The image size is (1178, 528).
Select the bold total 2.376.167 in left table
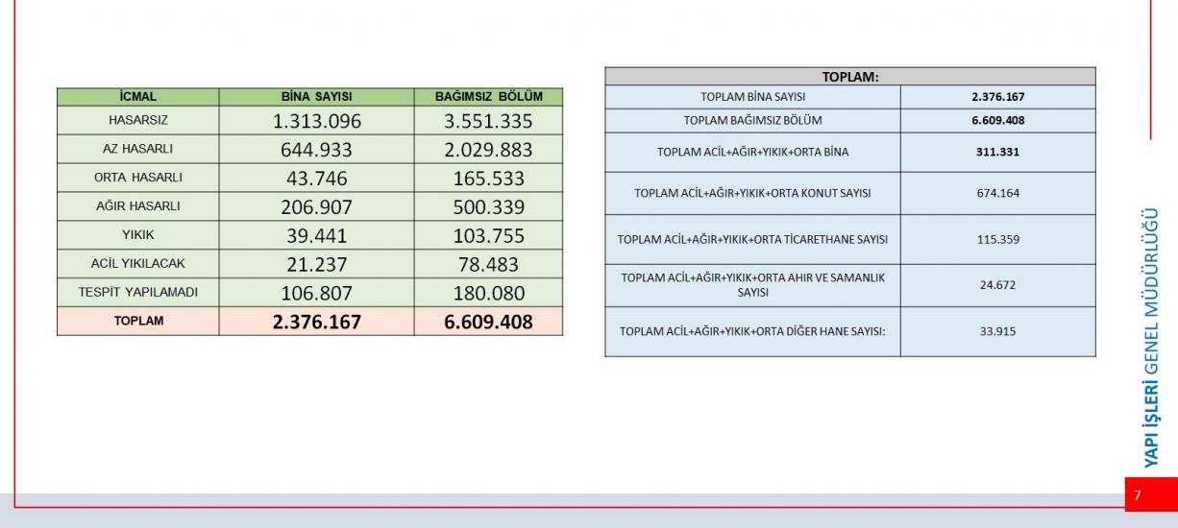pyautogui.click(x=317, y=322)
